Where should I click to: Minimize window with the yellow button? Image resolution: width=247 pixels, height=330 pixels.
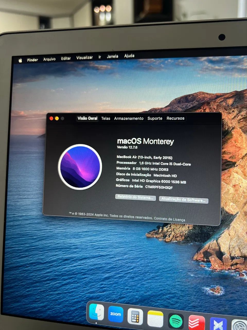point(57,118)
